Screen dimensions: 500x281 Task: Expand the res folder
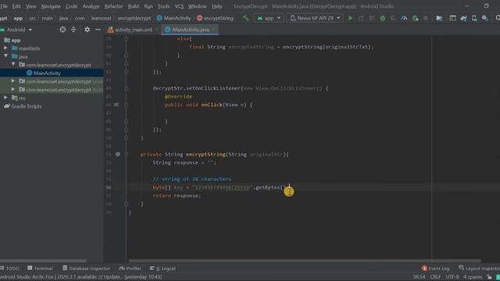tap(5, 98)
